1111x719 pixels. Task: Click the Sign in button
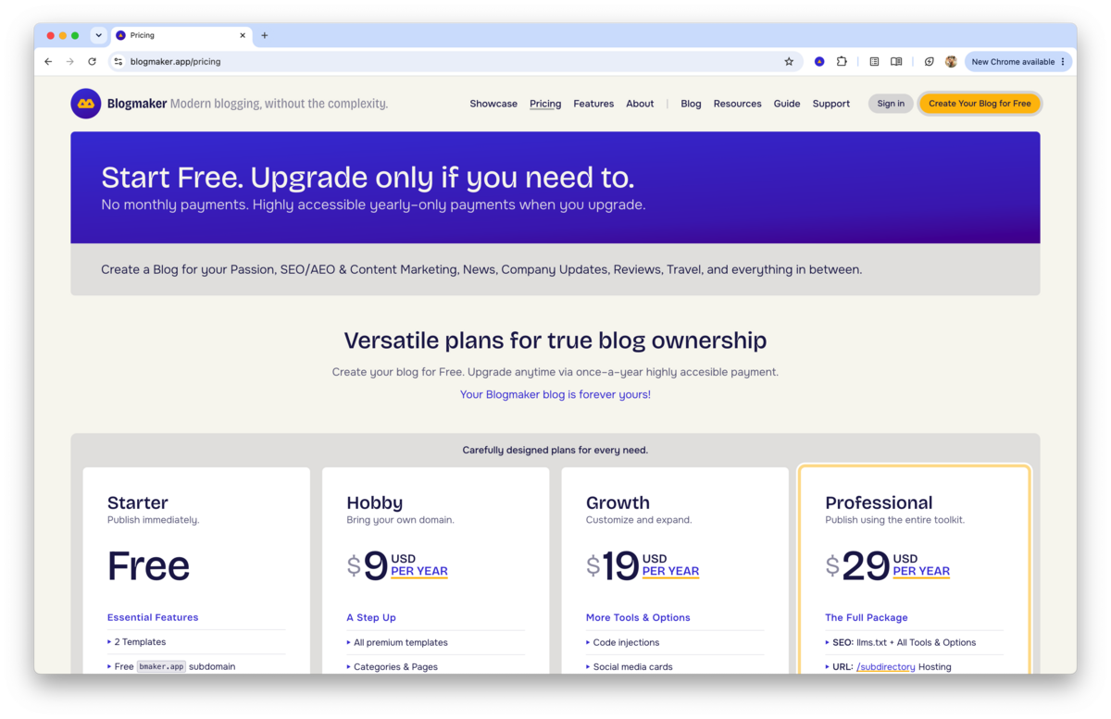click(891, 104)
